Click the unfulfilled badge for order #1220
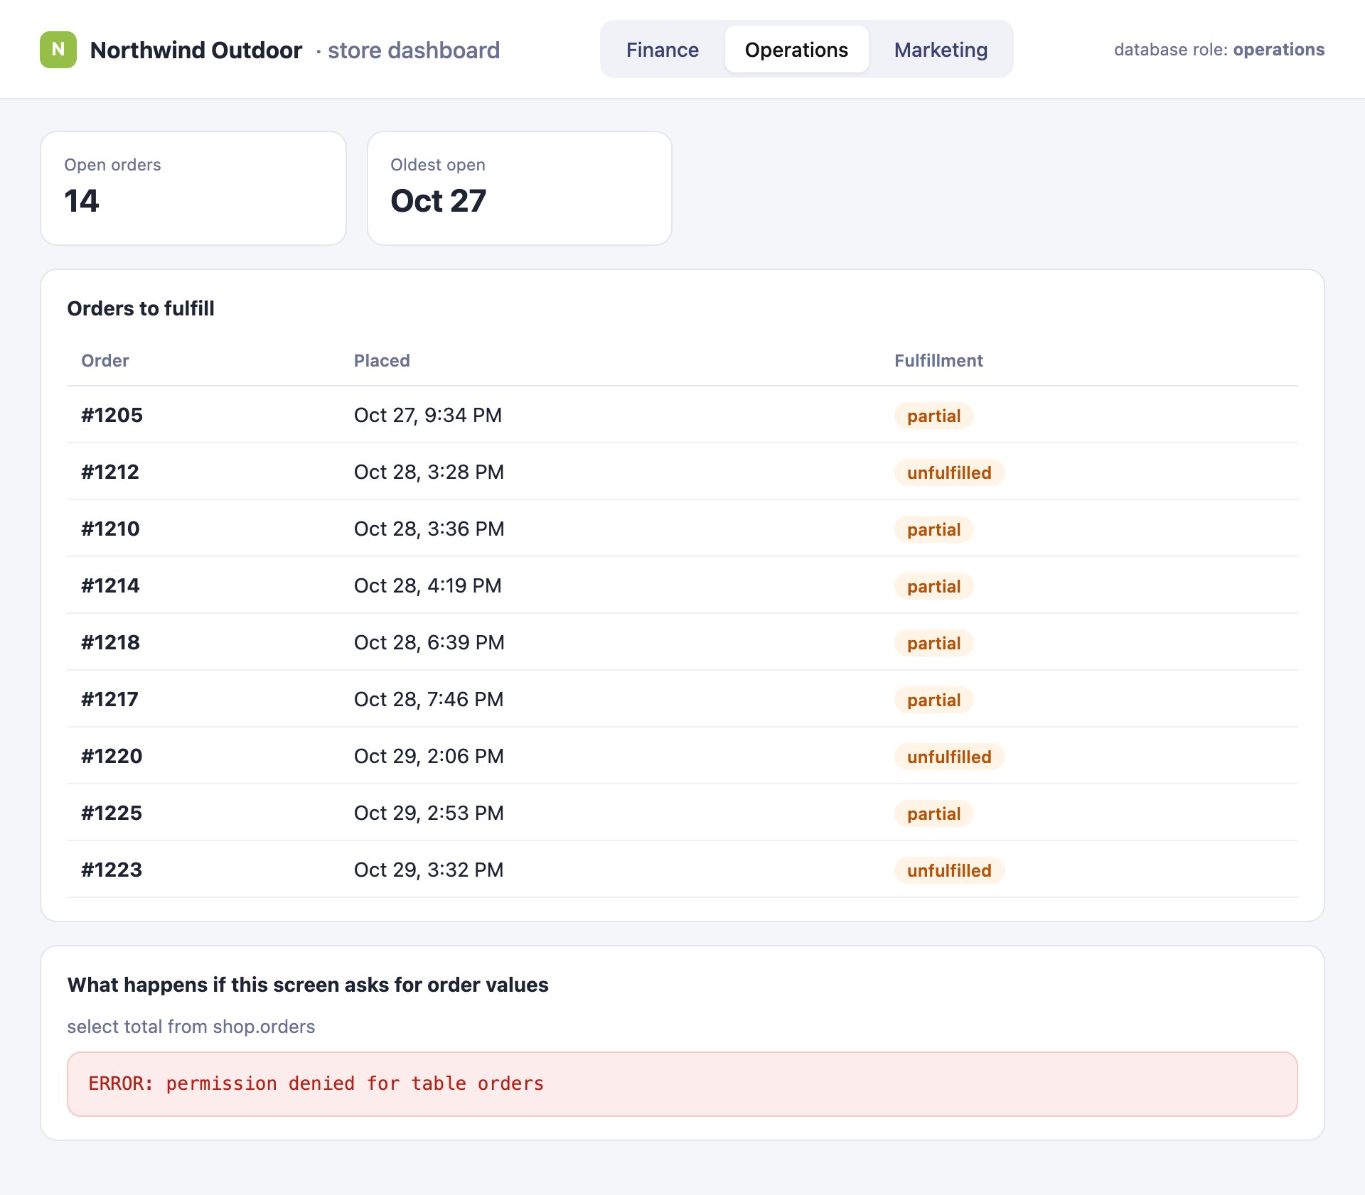Viewport: 1365px width, 1195px height. (x=949, y=757)
